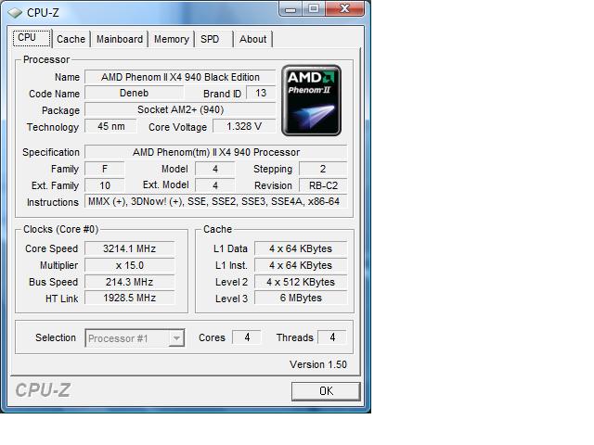The image size is (594, 445).
Task: Click the Specification field 'AMD Phenom(tm) II X4 940 Processor'
Action: point(216,152)
